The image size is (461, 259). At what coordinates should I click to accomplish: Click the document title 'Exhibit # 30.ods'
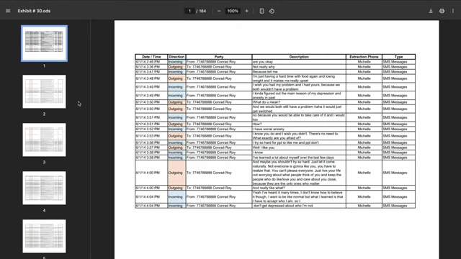[34, 11]
